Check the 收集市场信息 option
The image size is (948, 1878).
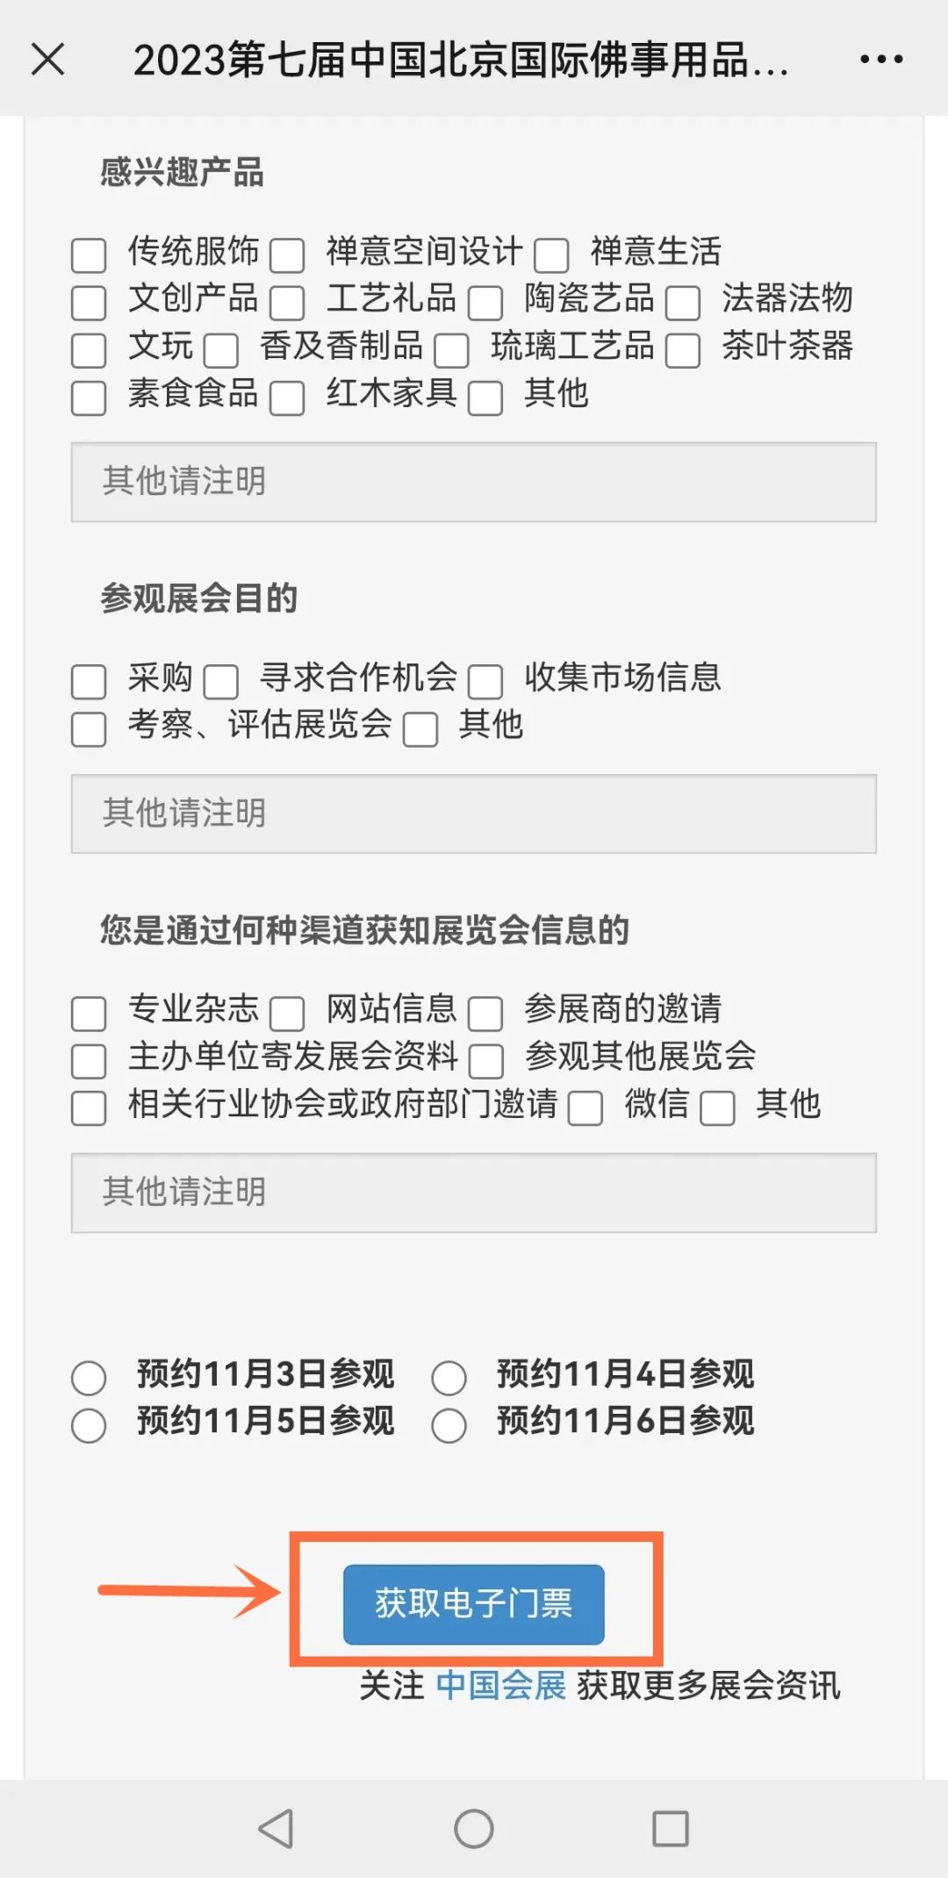click(x=485, y=682)
